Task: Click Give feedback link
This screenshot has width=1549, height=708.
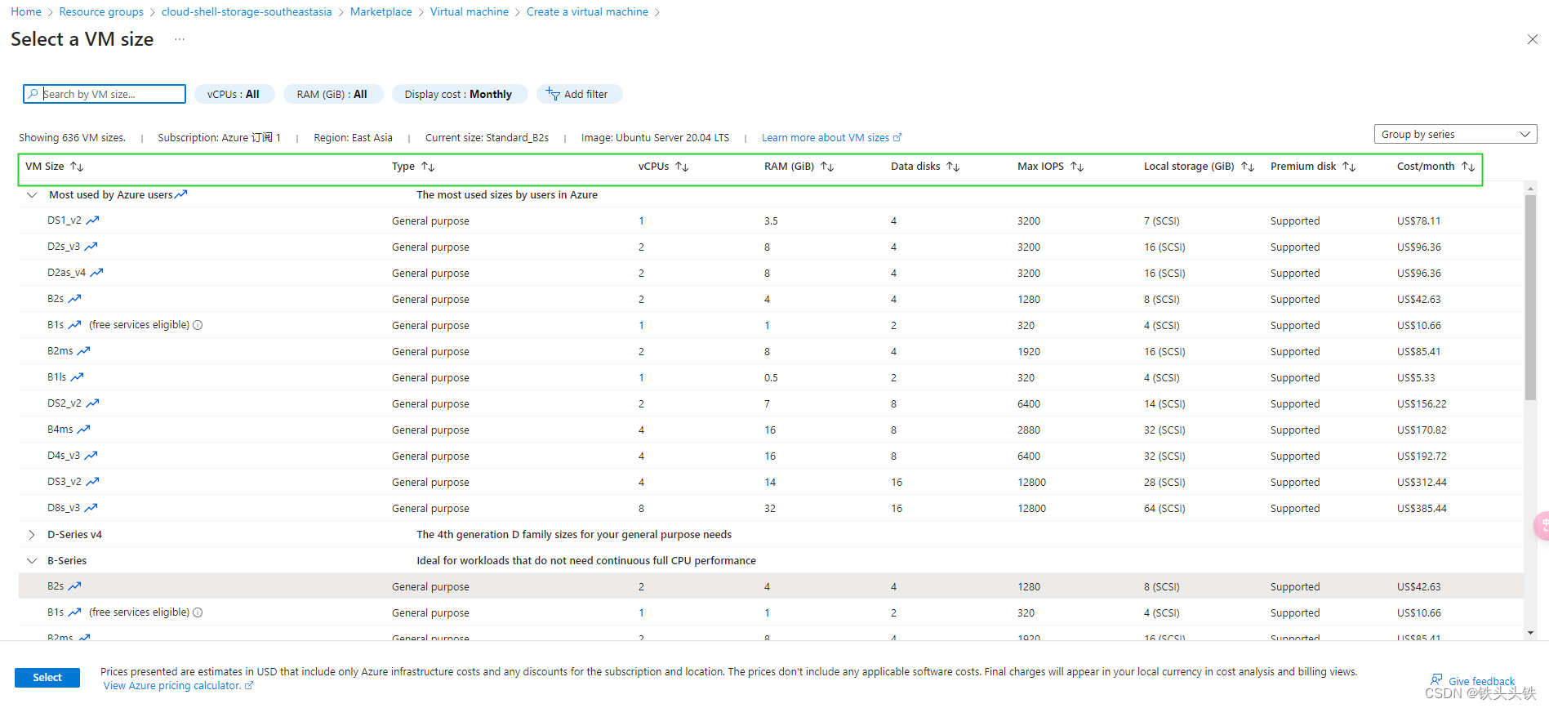Action: tap(1472, 681)
